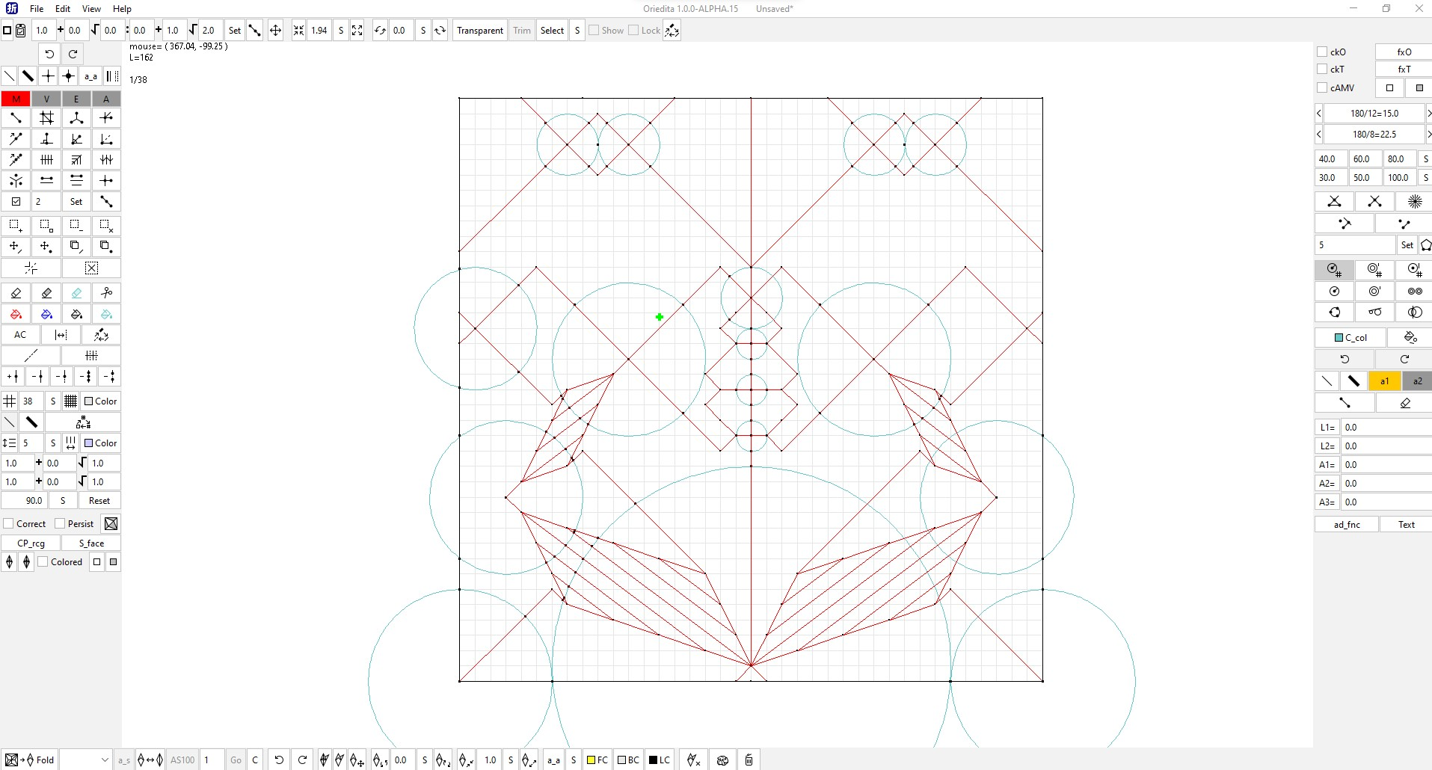The height and width of the screenshot is (770, 1432).
Task: Open the fold mode dropdown at bottom left
Action: (x=85, y=760)
